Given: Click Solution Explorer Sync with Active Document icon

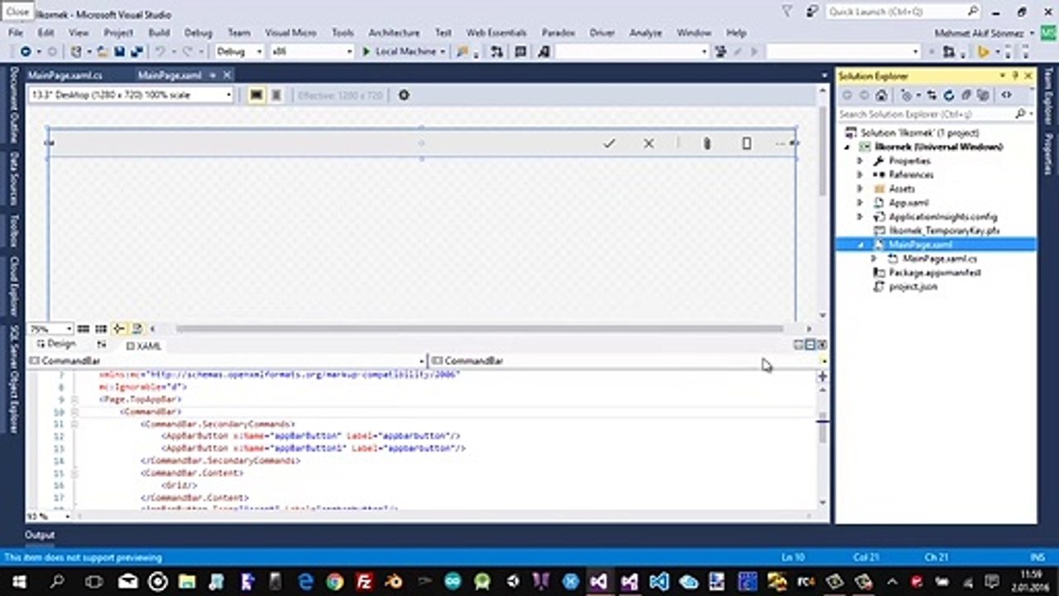Looking at the screenshot, I should 932,95.
